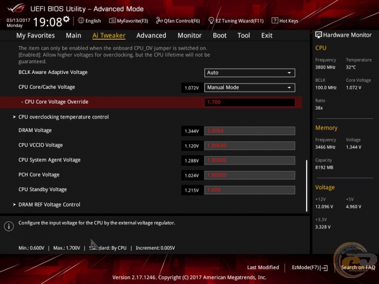Image resolution: width=379 pixels, height=284 pixels.
Task: Click the EzMode exit arrow icon
Action: (325, 268)
